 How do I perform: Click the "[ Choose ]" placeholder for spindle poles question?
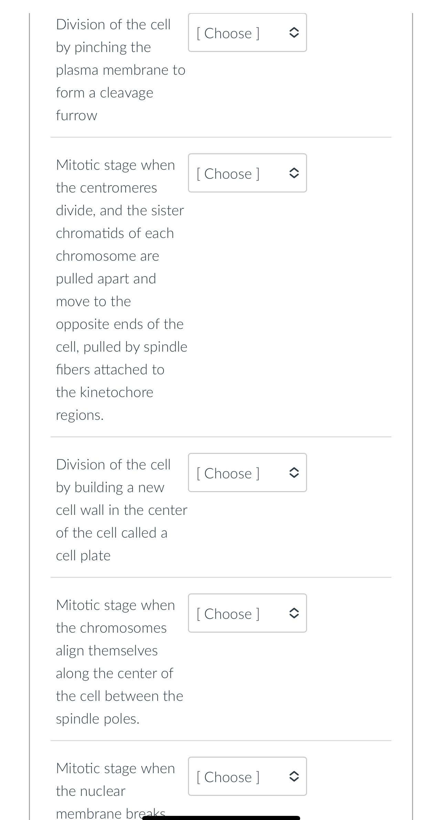[228, 614]
